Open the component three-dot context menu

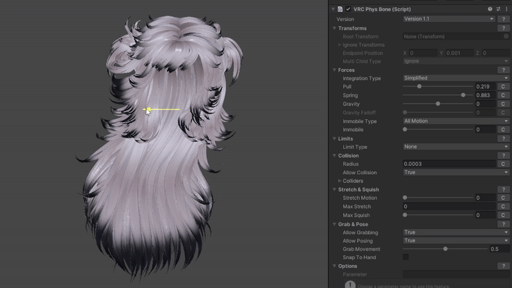pyautogui.click(x=507, y=9)
